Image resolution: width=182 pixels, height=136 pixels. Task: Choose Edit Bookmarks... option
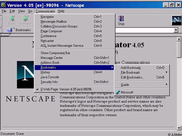point(133,77)
